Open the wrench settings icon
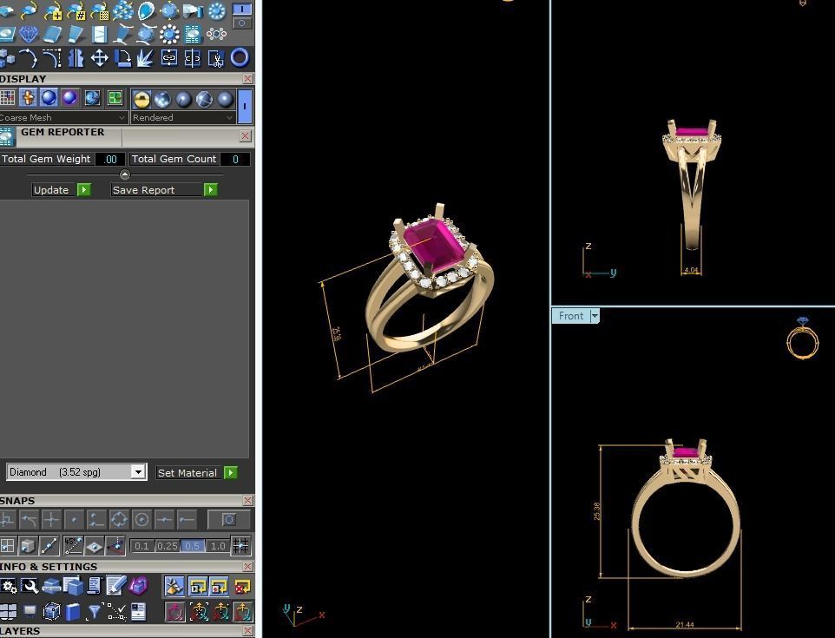Screen dimensions: 835x638 point(30,586)
